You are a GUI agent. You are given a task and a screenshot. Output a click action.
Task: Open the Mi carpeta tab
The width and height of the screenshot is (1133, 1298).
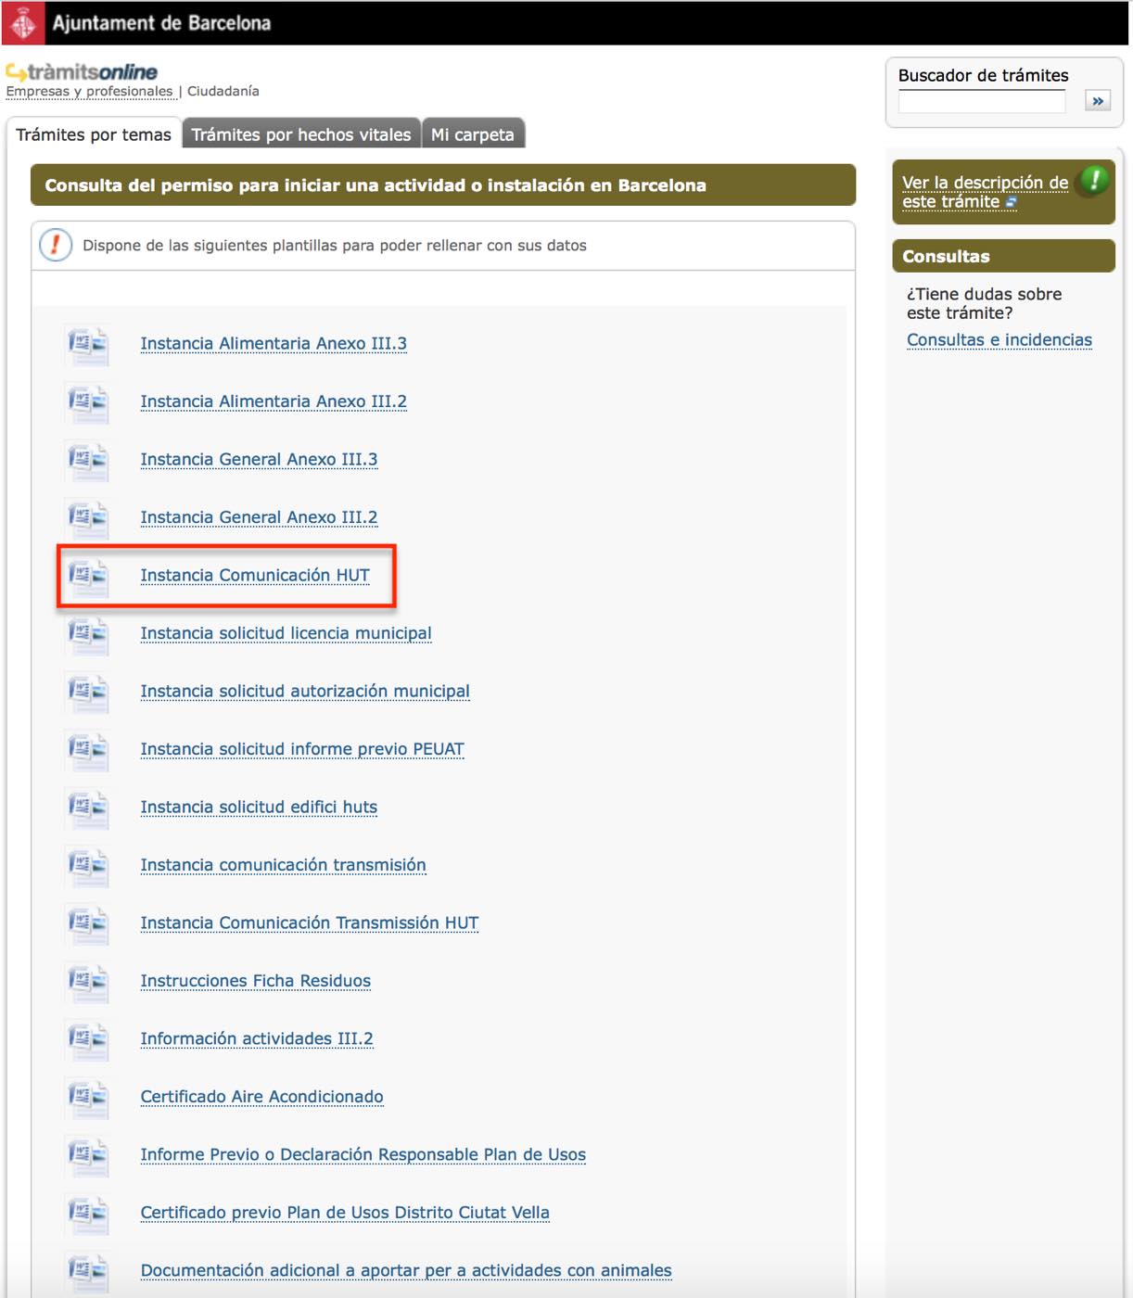click(x=473, y=134)
